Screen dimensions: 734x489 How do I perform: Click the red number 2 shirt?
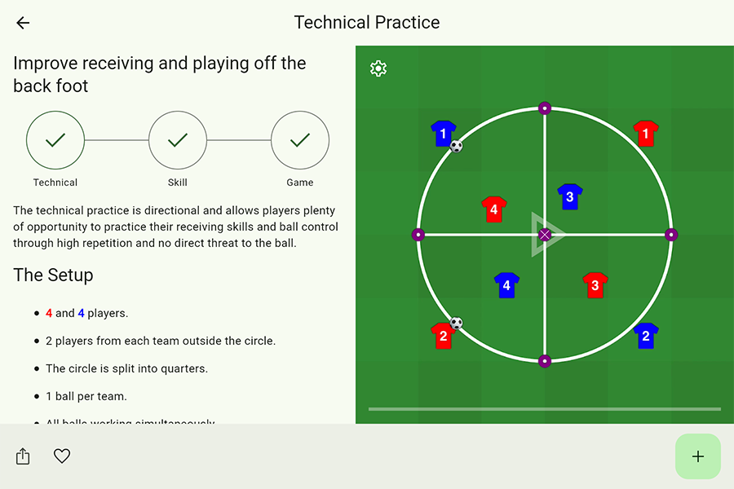pyautogui.click(x=443, y=335)
